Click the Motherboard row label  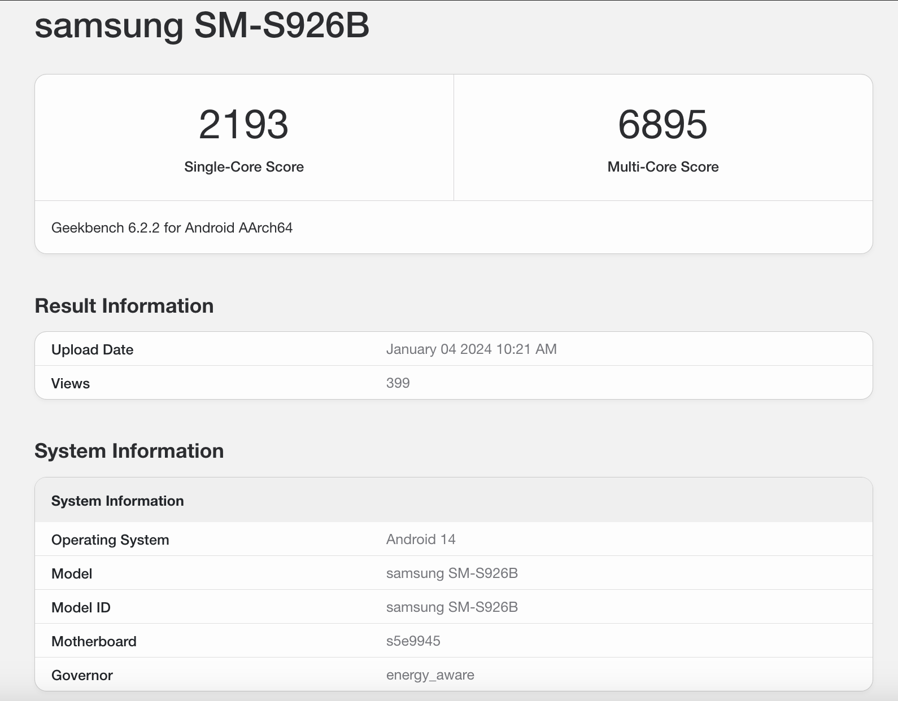94,642
